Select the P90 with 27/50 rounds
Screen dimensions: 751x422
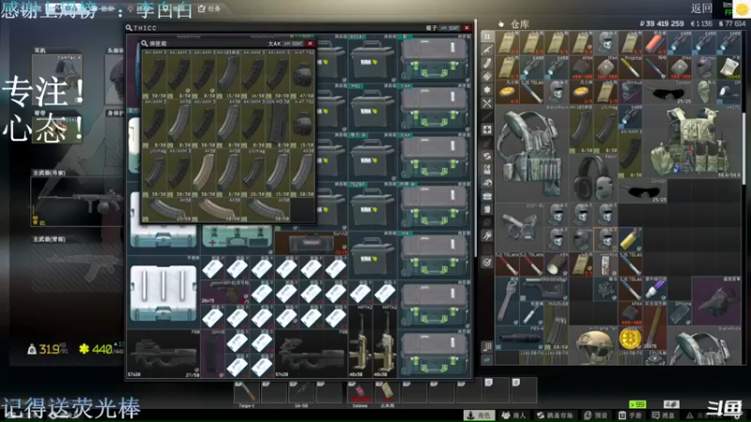click(163, 354)
